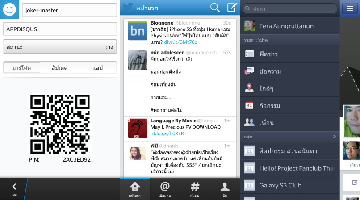Focus the Facebook ค้นหา search field

click(290, 9)
